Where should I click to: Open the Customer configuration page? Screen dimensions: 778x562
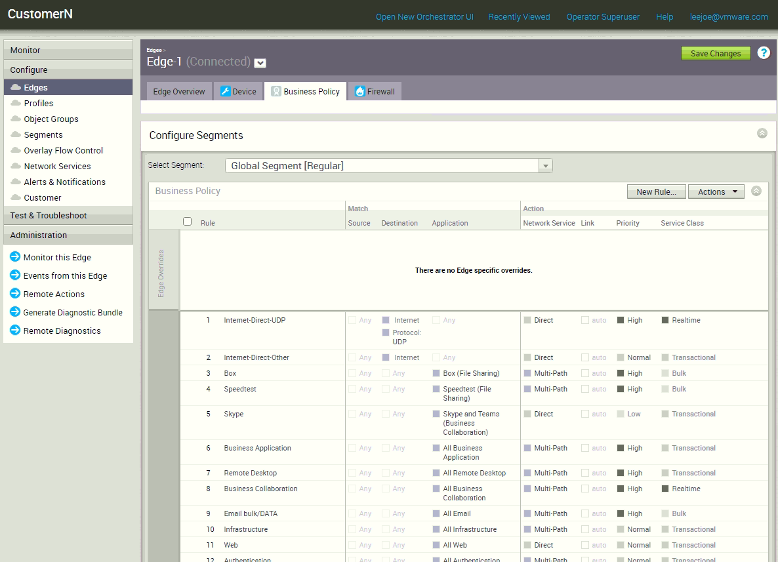pyautogui.click(x=43, y=198)
